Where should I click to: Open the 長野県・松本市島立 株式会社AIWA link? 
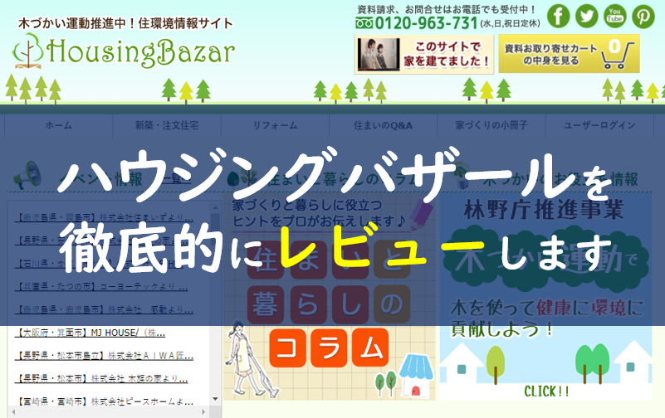click(104, 356)
